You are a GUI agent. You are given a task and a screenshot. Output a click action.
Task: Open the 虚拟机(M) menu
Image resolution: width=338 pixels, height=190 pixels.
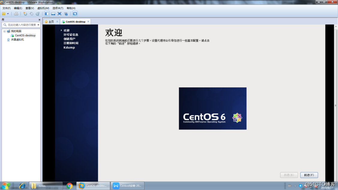(43, 8)
